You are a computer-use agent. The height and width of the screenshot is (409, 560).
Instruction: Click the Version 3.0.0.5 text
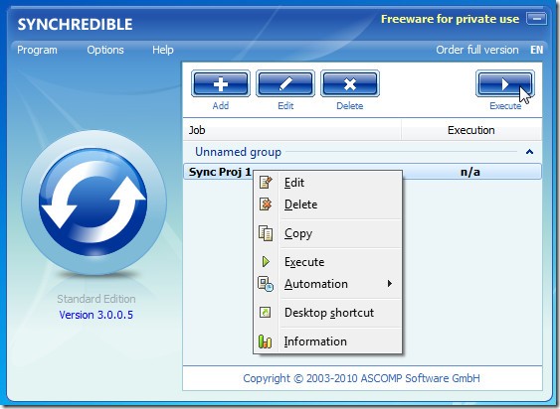coord(96,315)
